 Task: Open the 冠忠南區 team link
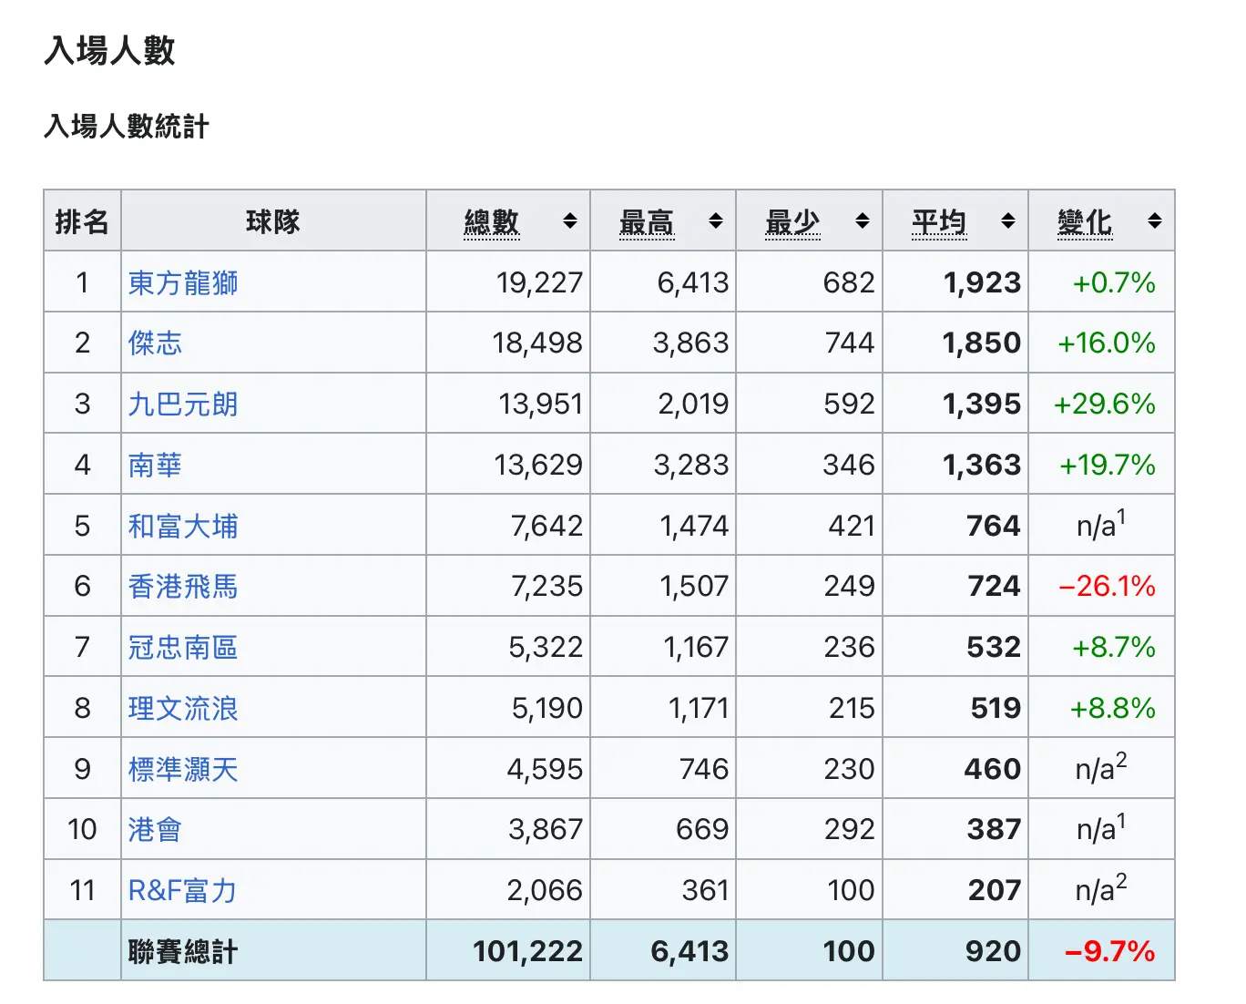(x=183, y=647)
